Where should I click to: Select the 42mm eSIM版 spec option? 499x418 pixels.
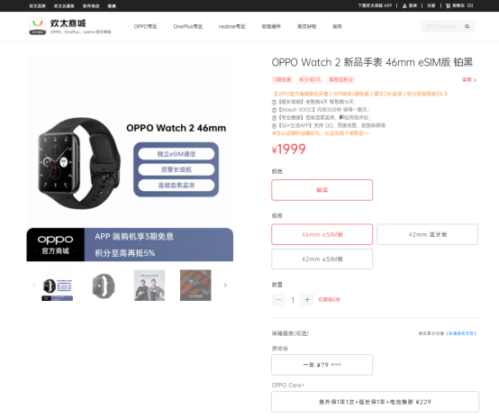click(322, 259)
